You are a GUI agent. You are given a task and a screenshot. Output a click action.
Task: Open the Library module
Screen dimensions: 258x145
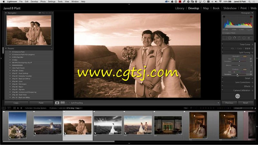point(180,8)
